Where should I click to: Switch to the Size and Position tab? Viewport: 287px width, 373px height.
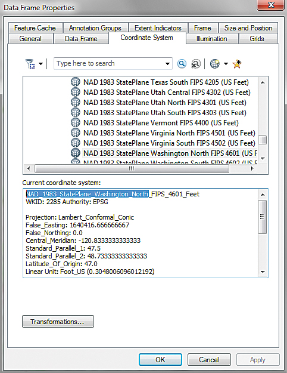click(x=248, y=28)
